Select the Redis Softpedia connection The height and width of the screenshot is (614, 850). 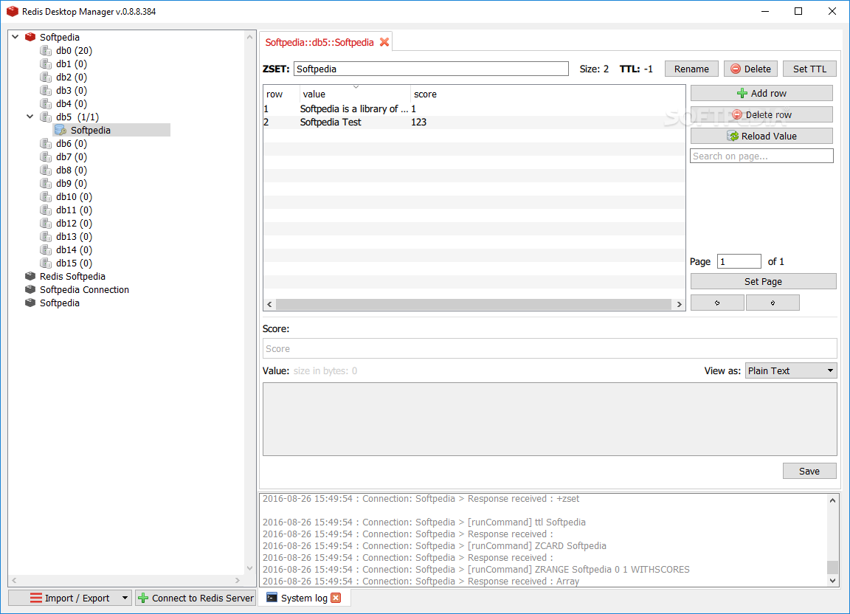pyautogui.click(x=72, y=276)
